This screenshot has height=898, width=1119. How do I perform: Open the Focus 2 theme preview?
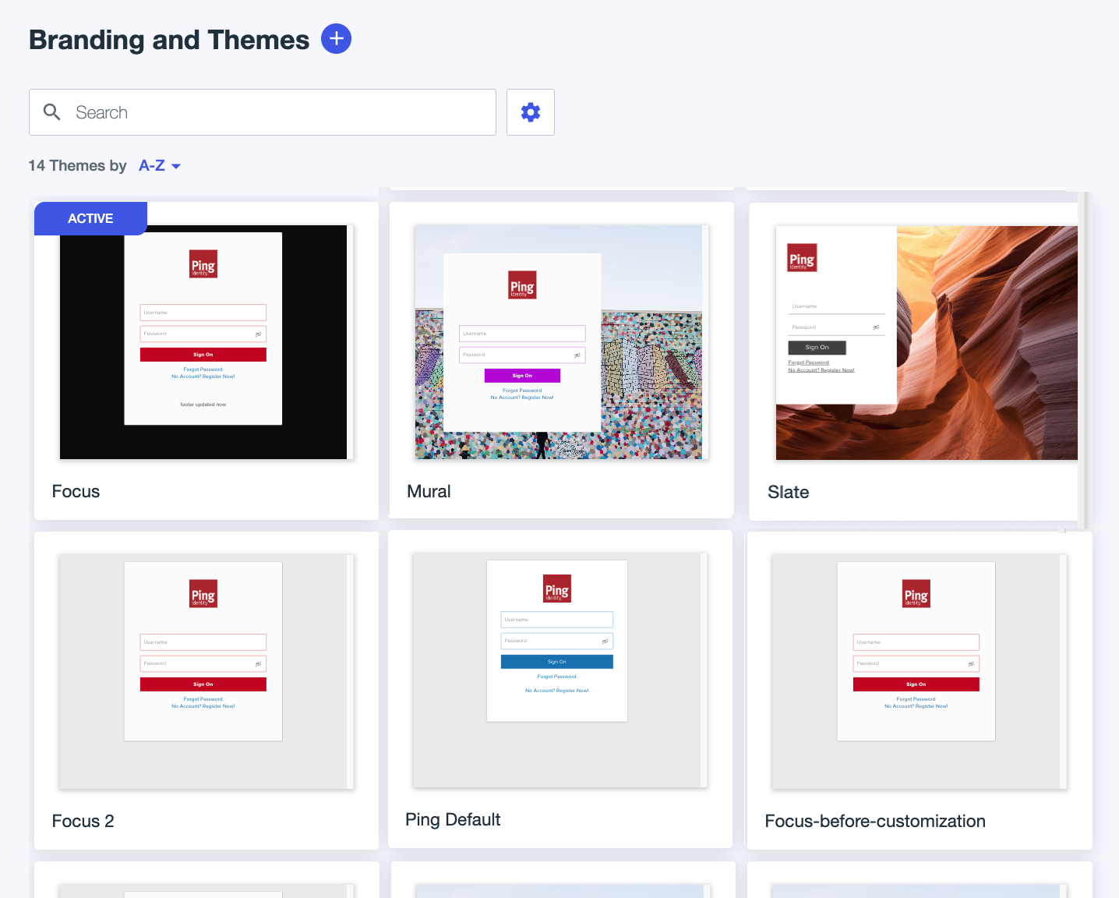point(203,671)
